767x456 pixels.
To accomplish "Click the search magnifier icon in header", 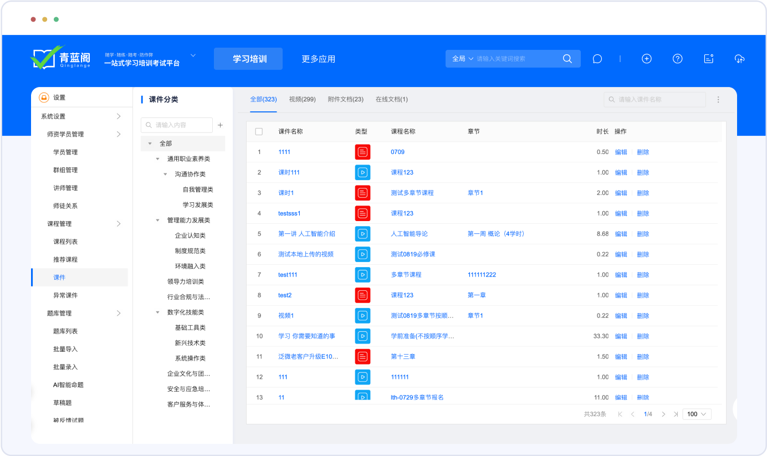I will [567, 59].
